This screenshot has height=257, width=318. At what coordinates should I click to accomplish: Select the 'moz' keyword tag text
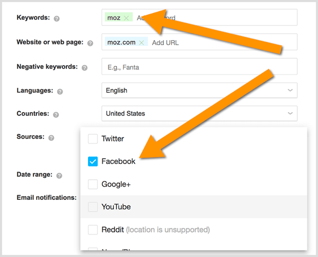114,18
